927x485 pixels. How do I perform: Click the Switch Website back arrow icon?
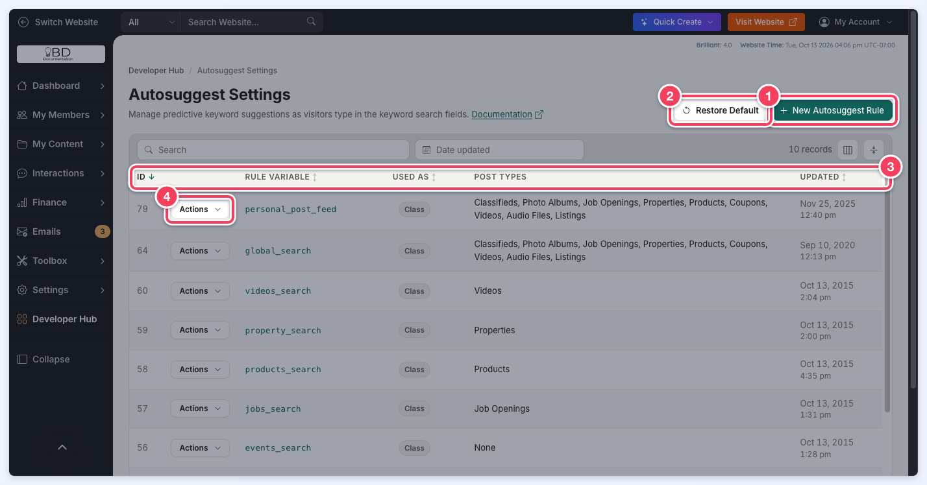[24, 22]
